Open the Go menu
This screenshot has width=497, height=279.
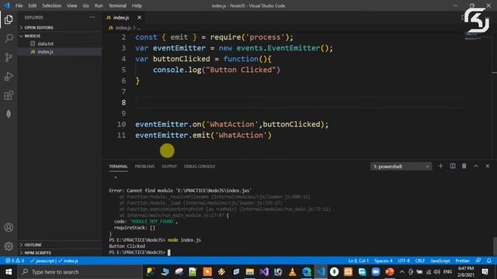tap(86, 5)
